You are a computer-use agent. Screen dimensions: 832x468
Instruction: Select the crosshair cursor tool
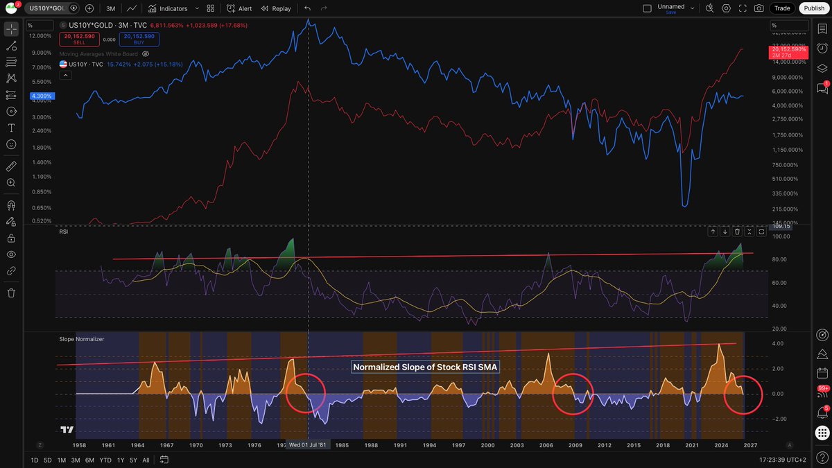tap(11, 29)
